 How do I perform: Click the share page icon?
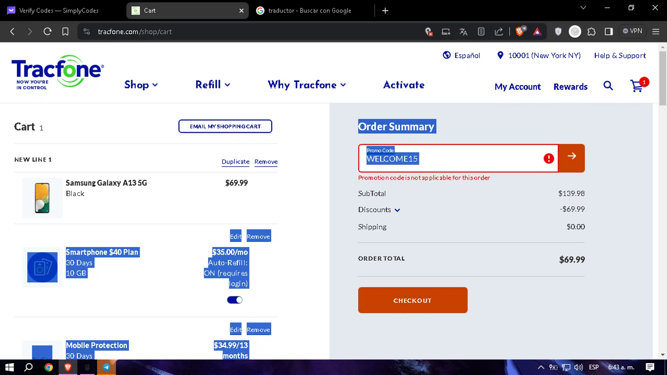click(x=499, y=32)
